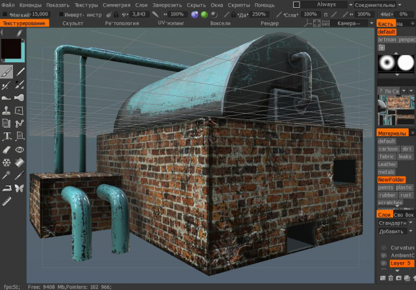Expand the Стандартн blending dropdown
The width and height of the screenshot is (416, 290).
coord(395,223)
